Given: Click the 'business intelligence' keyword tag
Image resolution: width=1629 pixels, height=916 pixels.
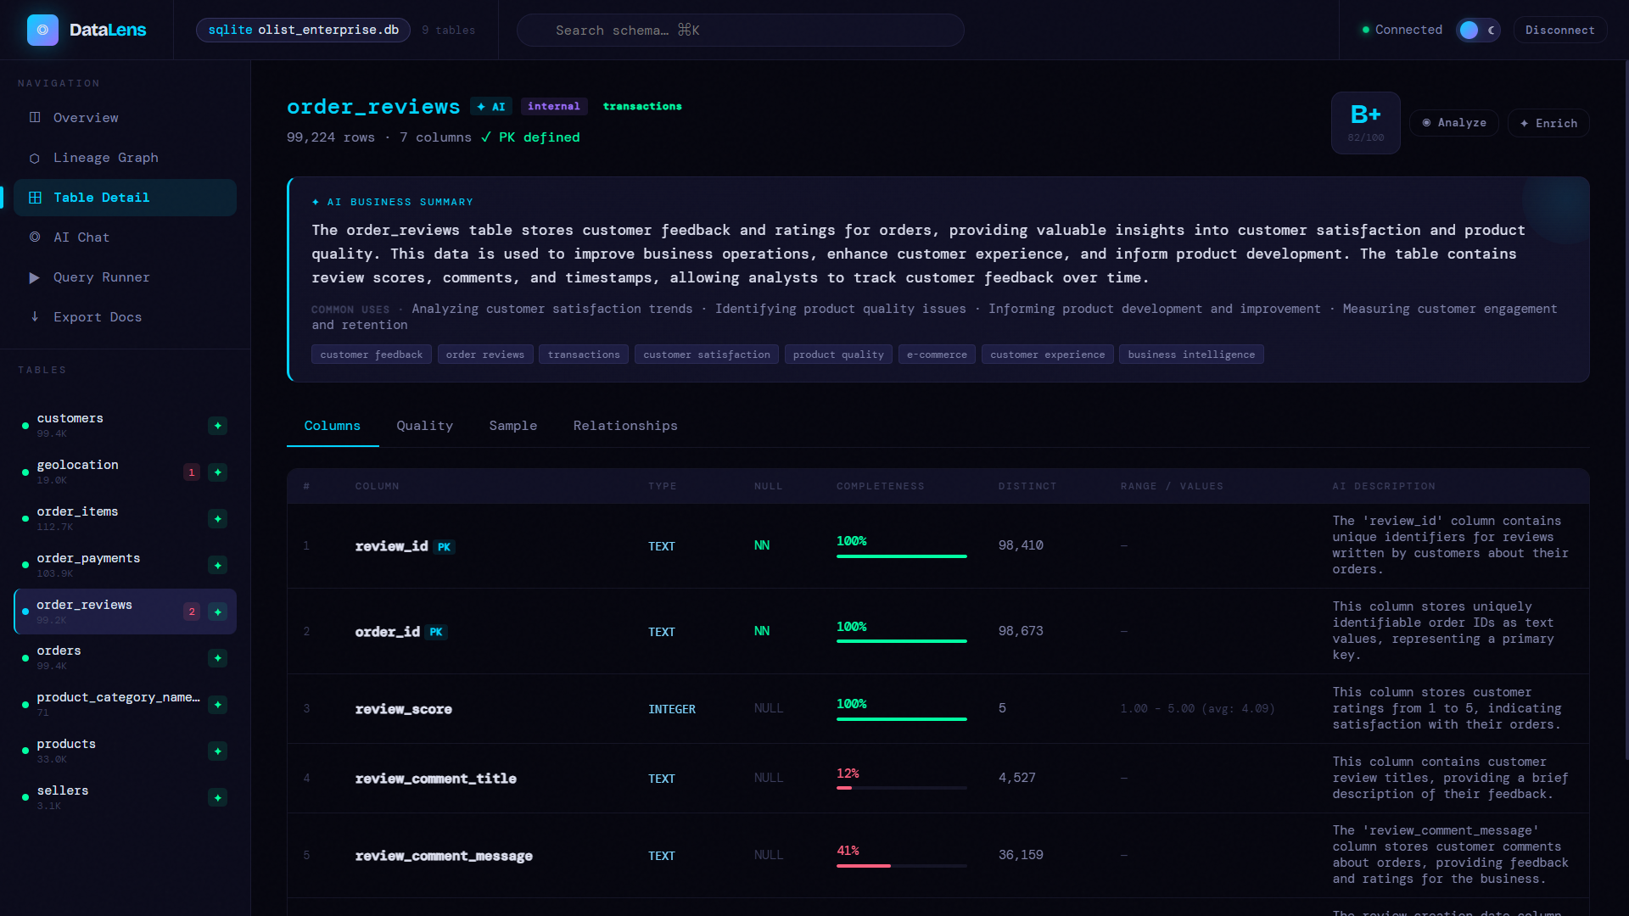Looking at the screenshot, I should tap(1191, 355).
